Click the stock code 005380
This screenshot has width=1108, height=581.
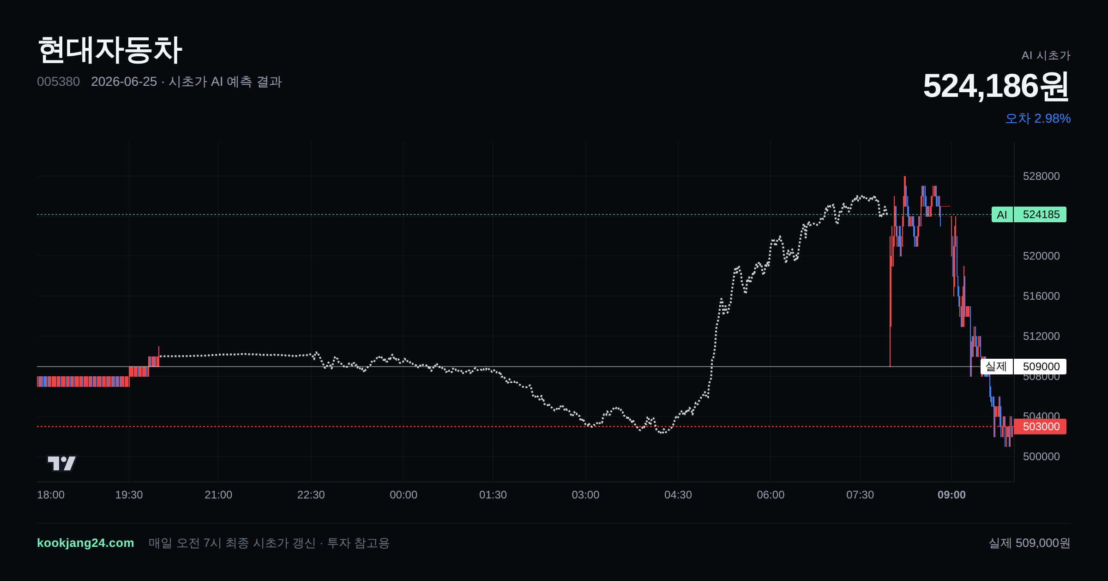(x=58, y=82)
